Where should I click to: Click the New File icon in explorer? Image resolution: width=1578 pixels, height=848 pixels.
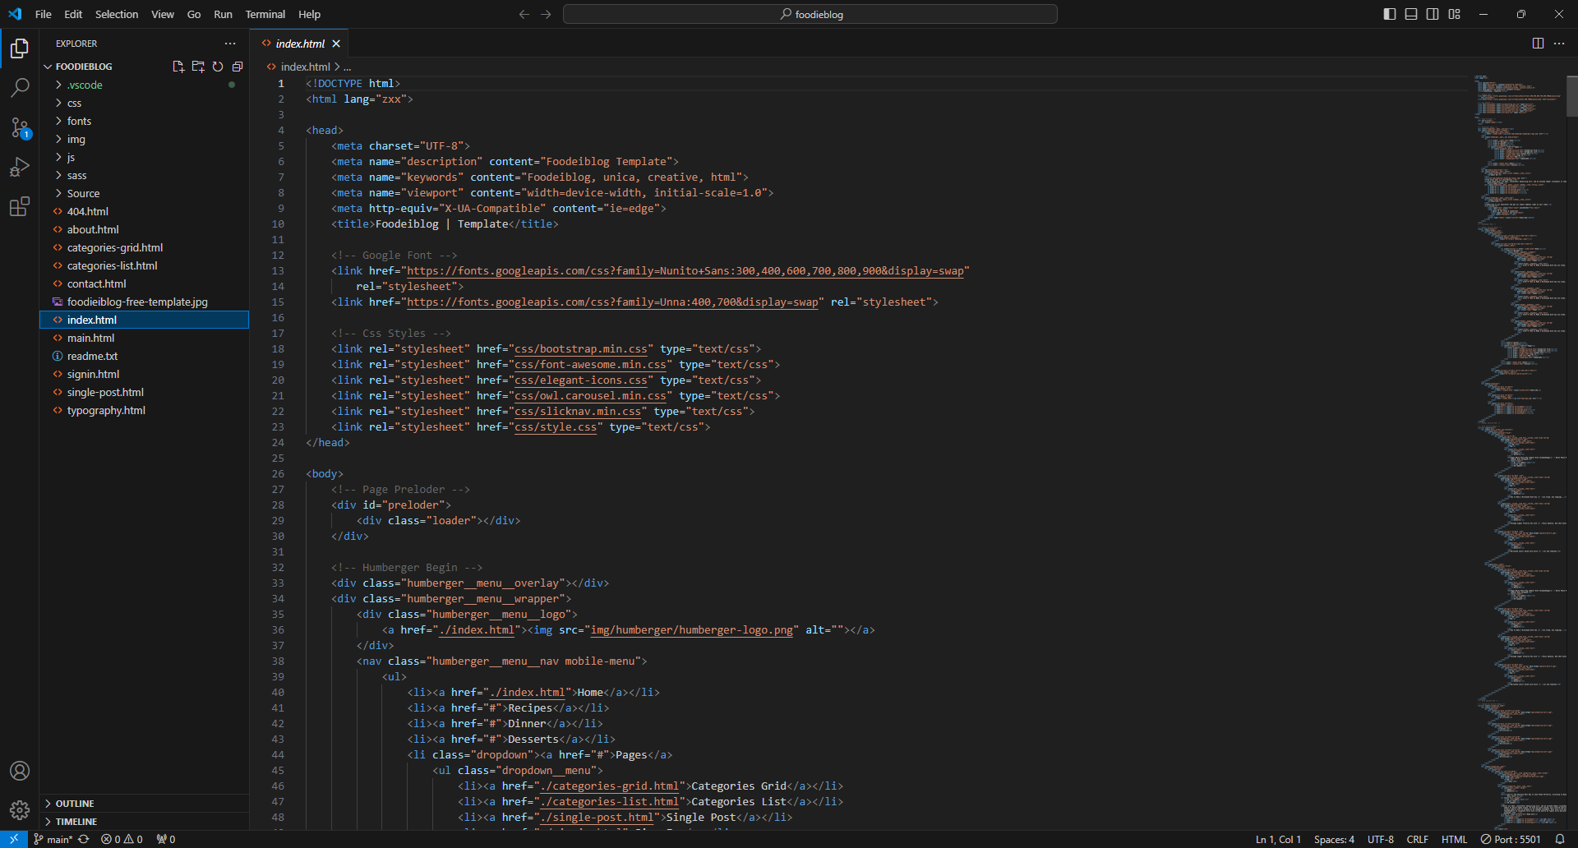178,67
